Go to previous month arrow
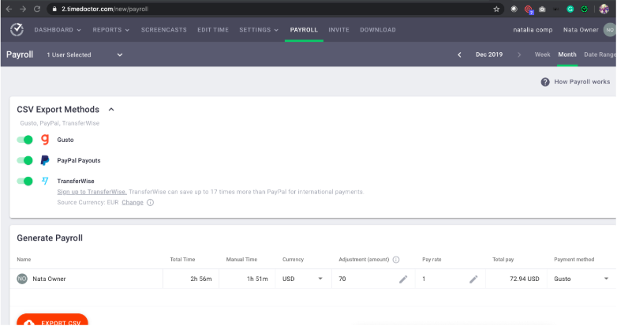 coord(459,54)
